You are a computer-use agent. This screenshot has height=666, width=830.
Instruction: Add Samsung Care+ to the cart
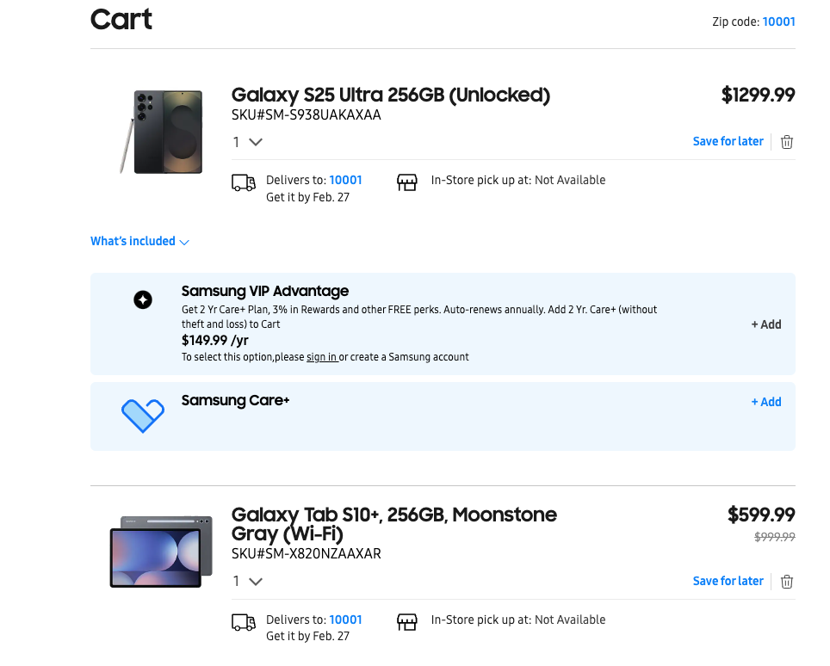pos(765,402)
